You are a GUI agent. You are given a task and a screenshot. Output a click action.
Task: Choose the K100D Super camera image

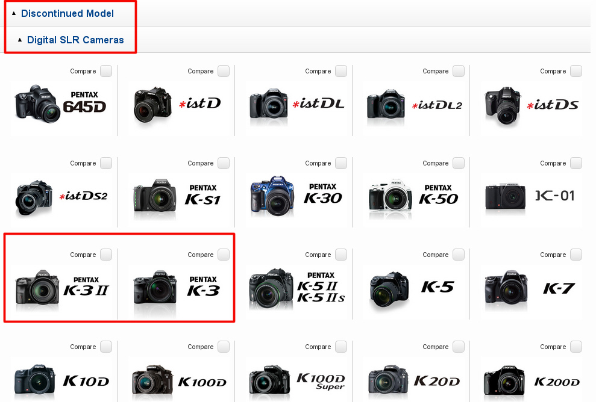[x=270, y=380]
